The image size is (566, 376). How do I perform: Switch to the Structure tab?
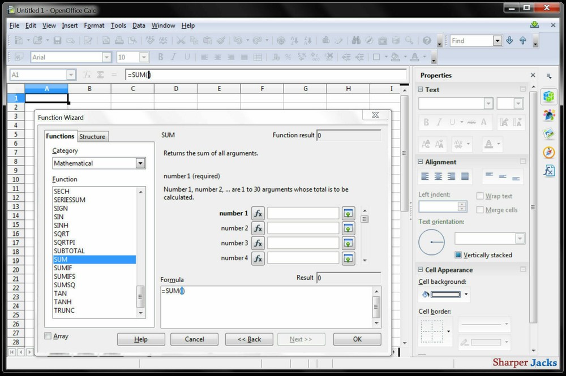pos(92,136)
